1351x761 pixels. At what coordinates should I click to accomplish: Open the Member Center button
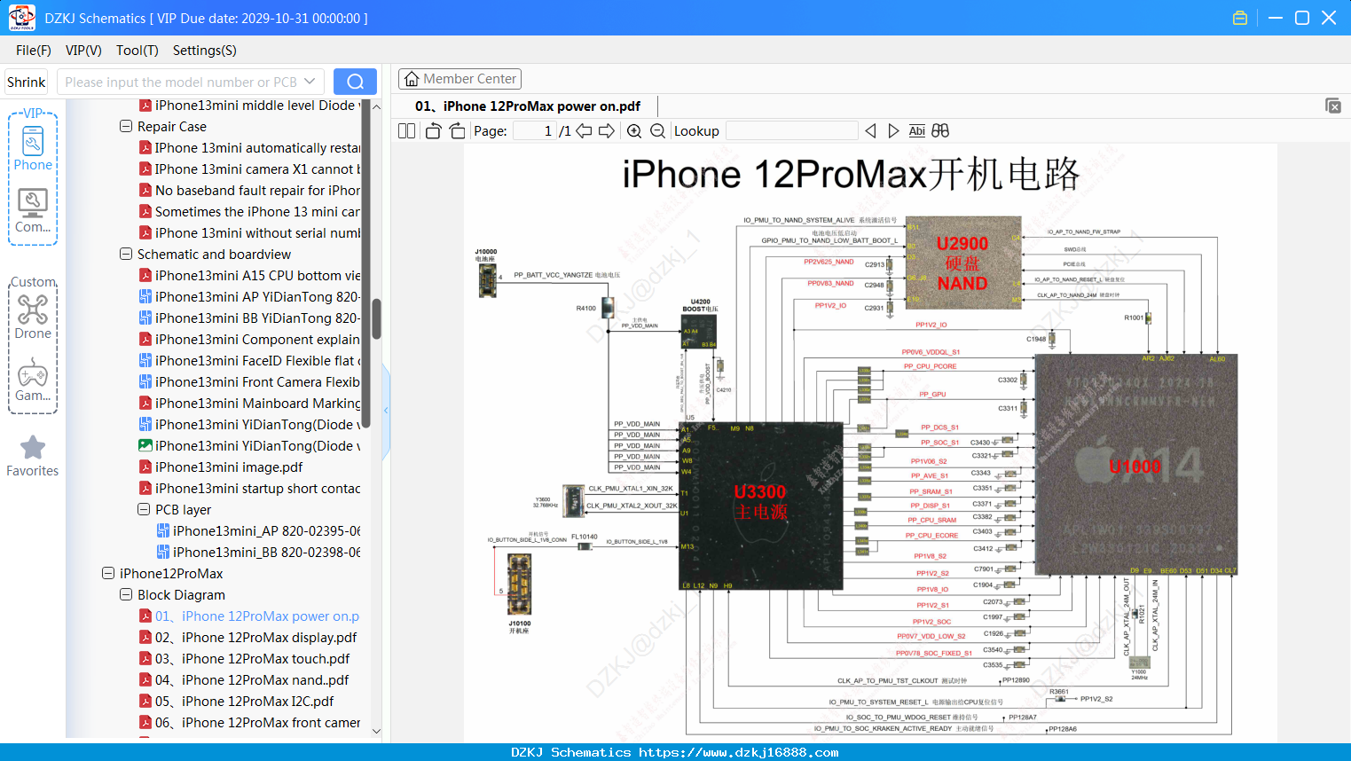(459, 79)
